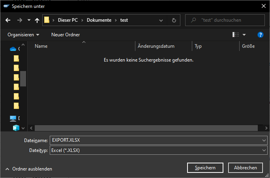
Task: Sort by the Änderungsdatum column header
Action: point(156,46)
